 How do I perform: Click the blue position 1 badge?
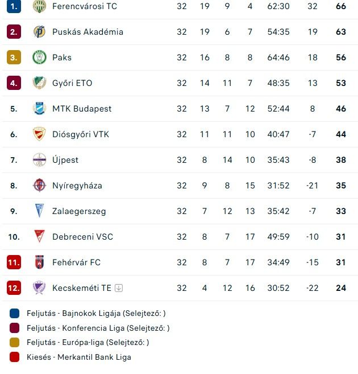14,6
